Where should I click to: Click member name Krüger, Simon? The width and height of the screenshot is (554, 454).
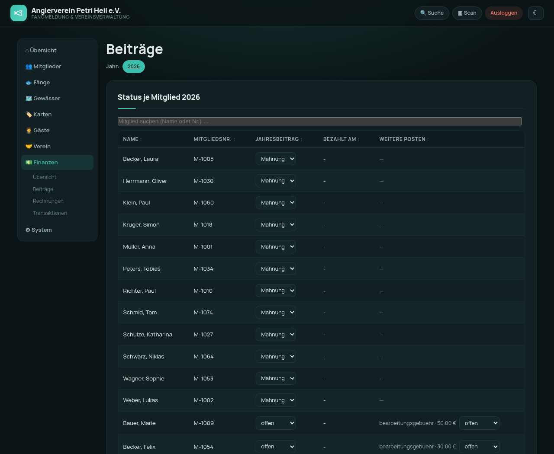coord(141,225)
